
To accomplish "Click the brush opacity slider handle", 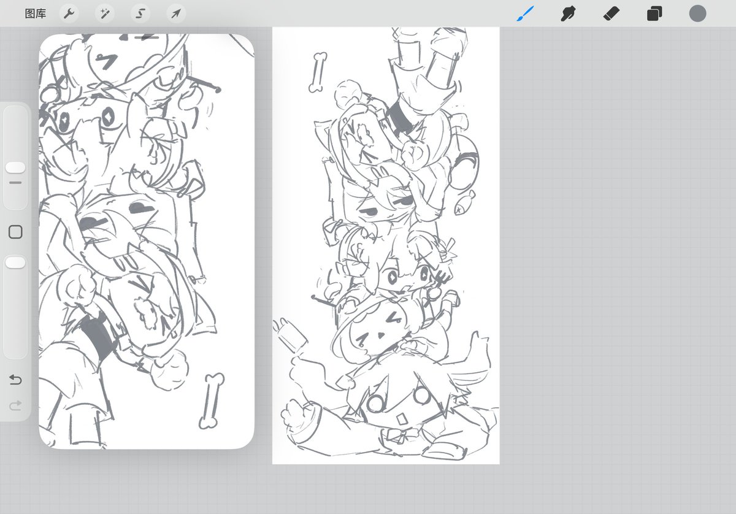I will pos(15,263).
